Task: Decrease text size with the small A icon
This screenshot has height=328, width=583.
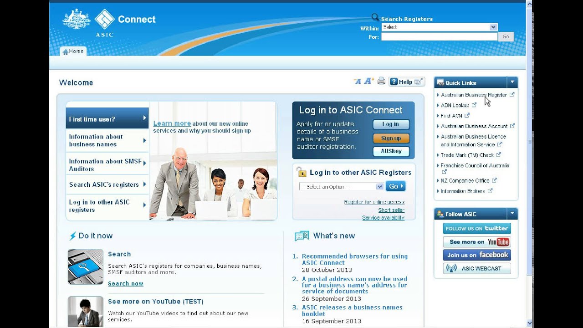Action: 357,82
